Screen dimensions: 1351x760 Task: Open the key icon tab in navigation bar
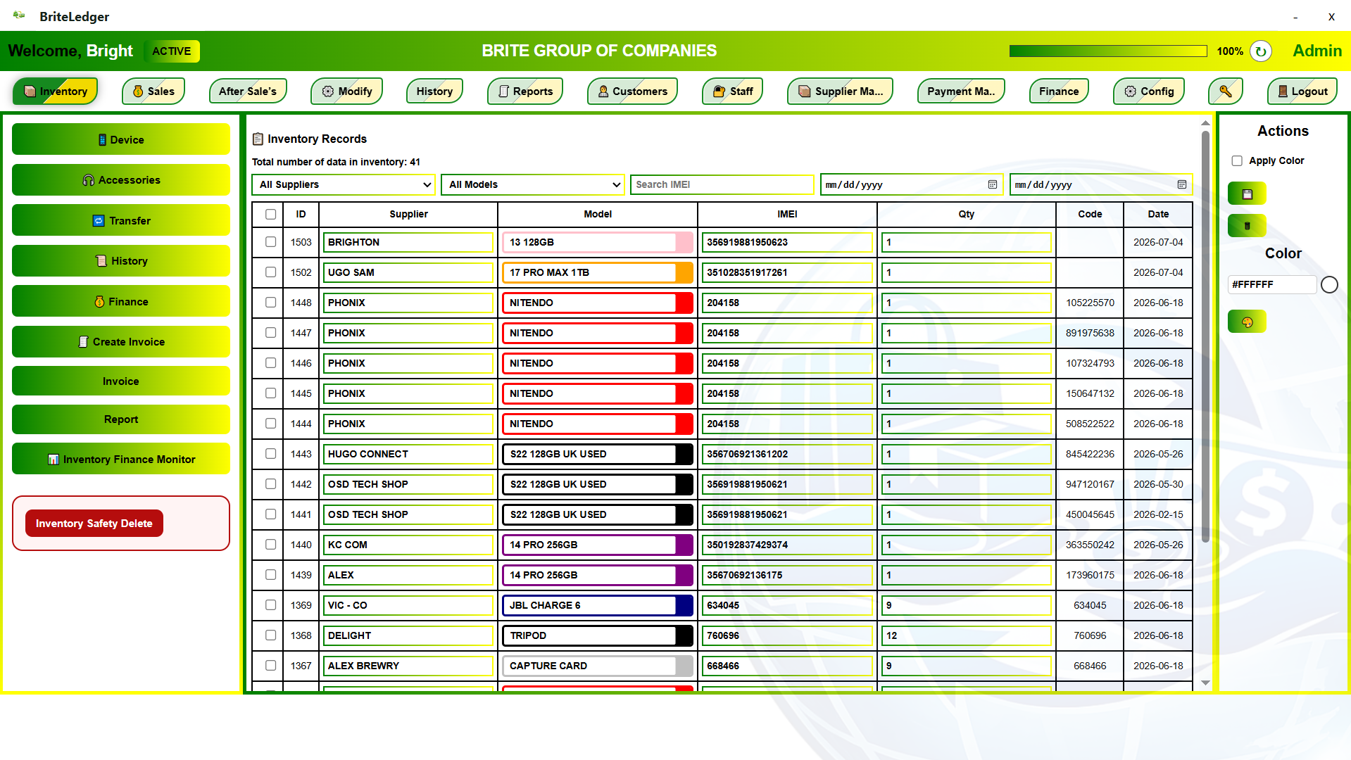[x=1225, y=91]
